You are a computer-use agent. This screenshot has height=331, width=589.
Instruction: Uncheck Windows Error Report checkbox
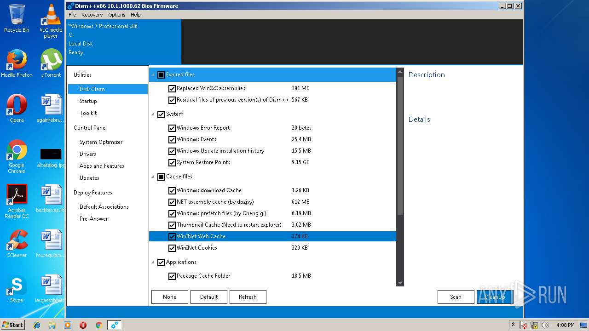[x=172, y=128]
